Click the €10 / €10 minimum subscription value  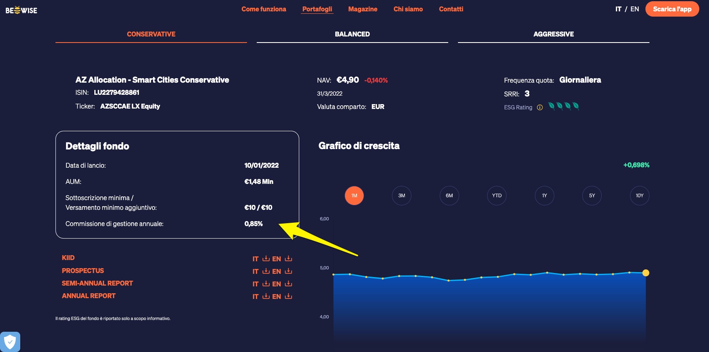click(x=258, y=207)
